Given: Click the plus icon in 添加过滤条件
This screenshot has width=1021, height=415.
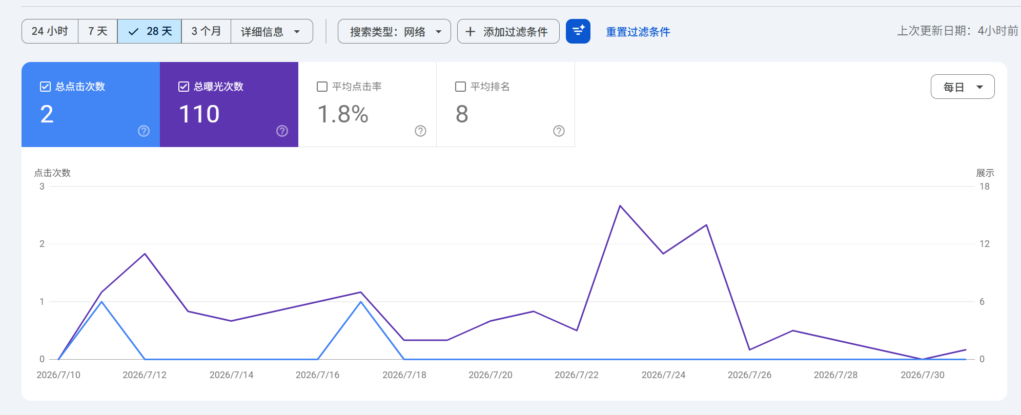Looking at the screenshot, I should 470,32.
